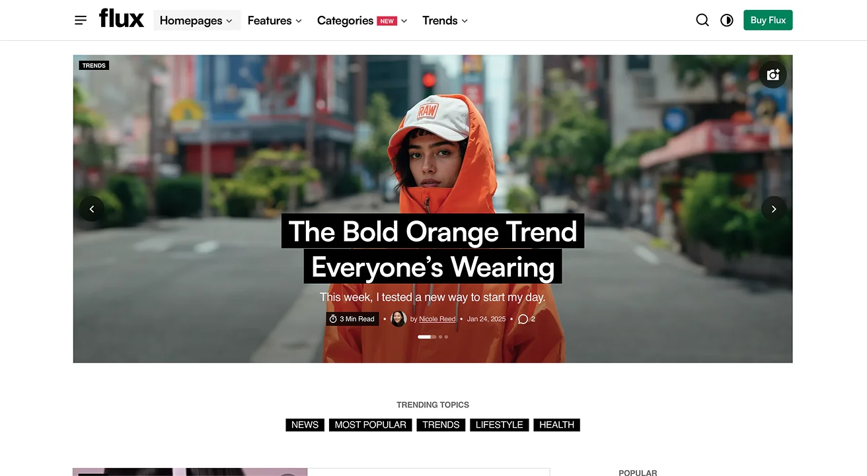Click the comment bubble icon
Image resolution: width=867 pixels, height=476 pixels.
tap(523, 319)
